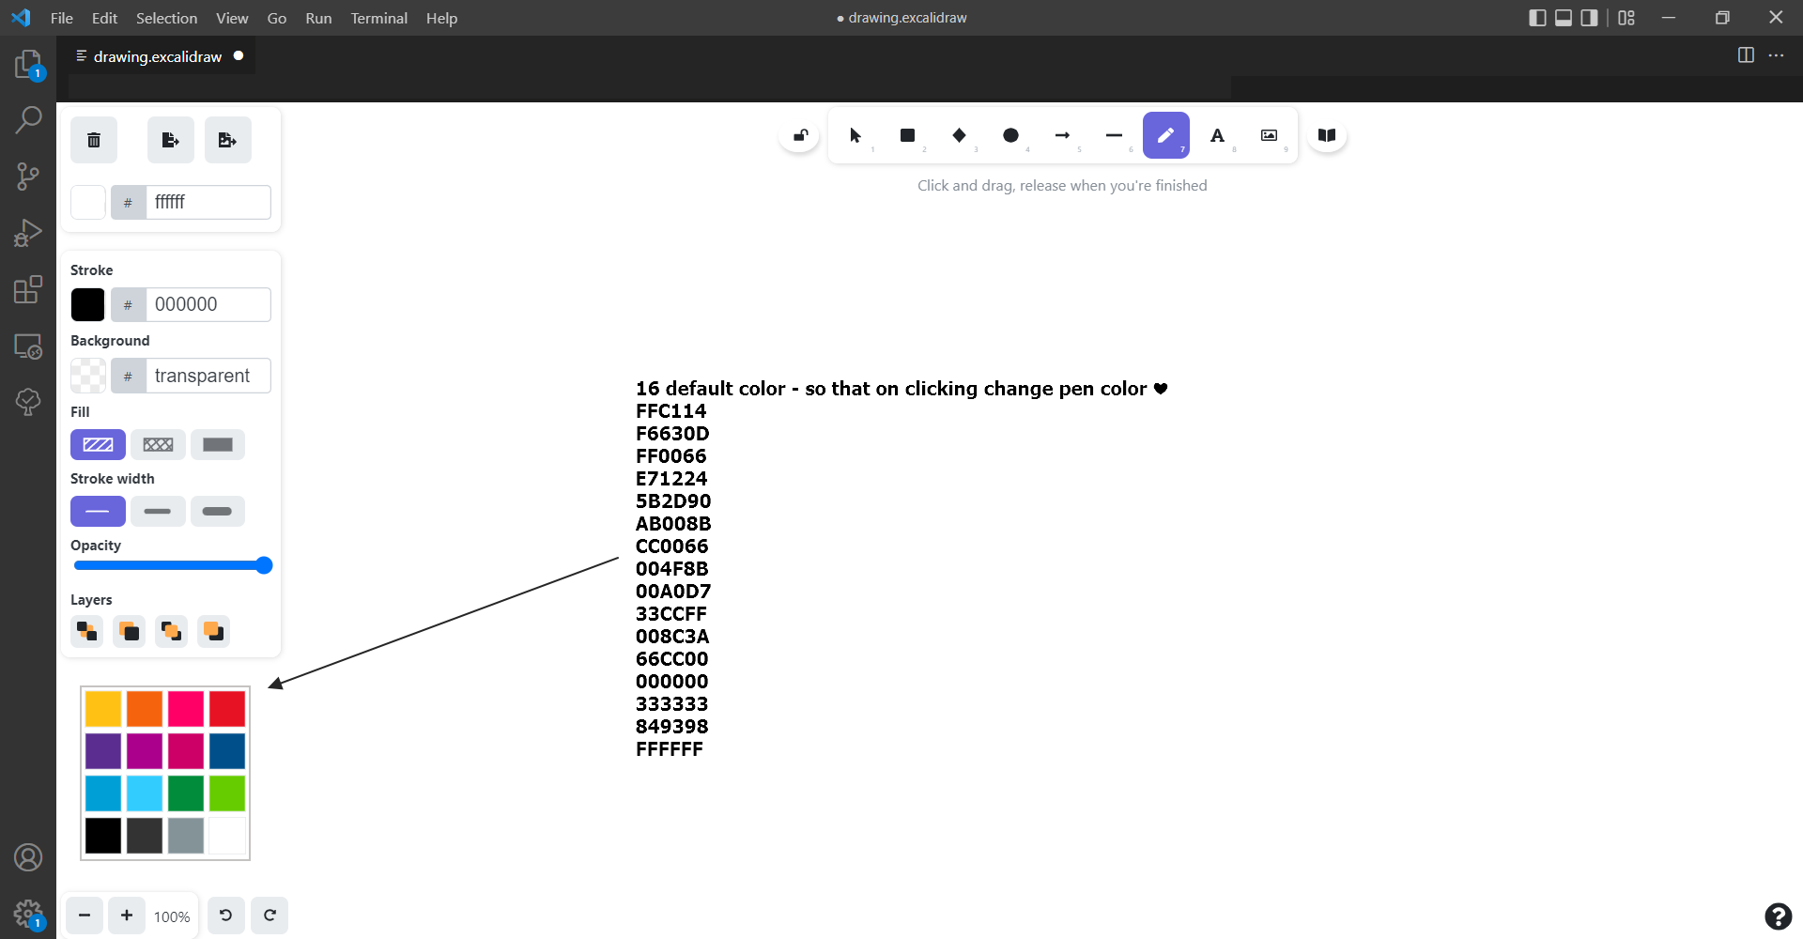Select the boldest stroke width
The width and height of the screenshot is (1803, 939).
click(x=218, y=511)
